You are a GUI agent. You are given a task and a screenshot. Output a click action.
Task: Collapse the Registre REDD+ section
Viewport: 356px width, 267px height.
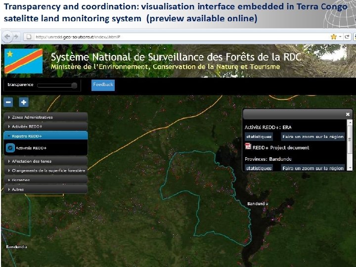45,136
